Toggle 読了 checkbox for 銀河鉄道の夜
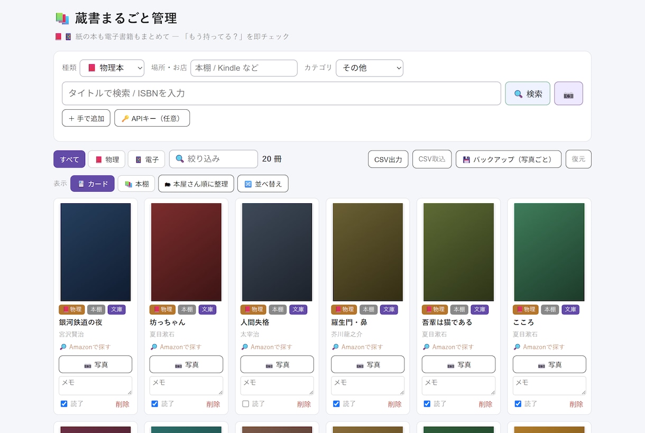This screenshot has width=645, height=433. pyautogui.click(x=64, y=404)
